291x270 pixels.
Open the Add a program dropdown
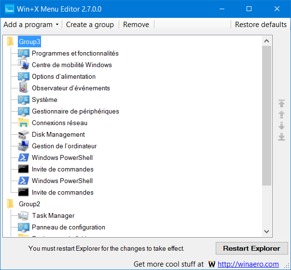click(31, 25)
